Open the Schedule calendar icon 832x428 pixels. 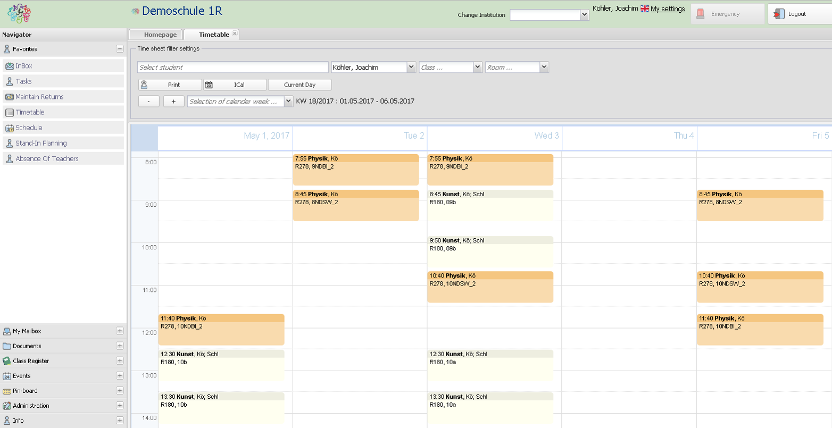click(x=9, y=128)
